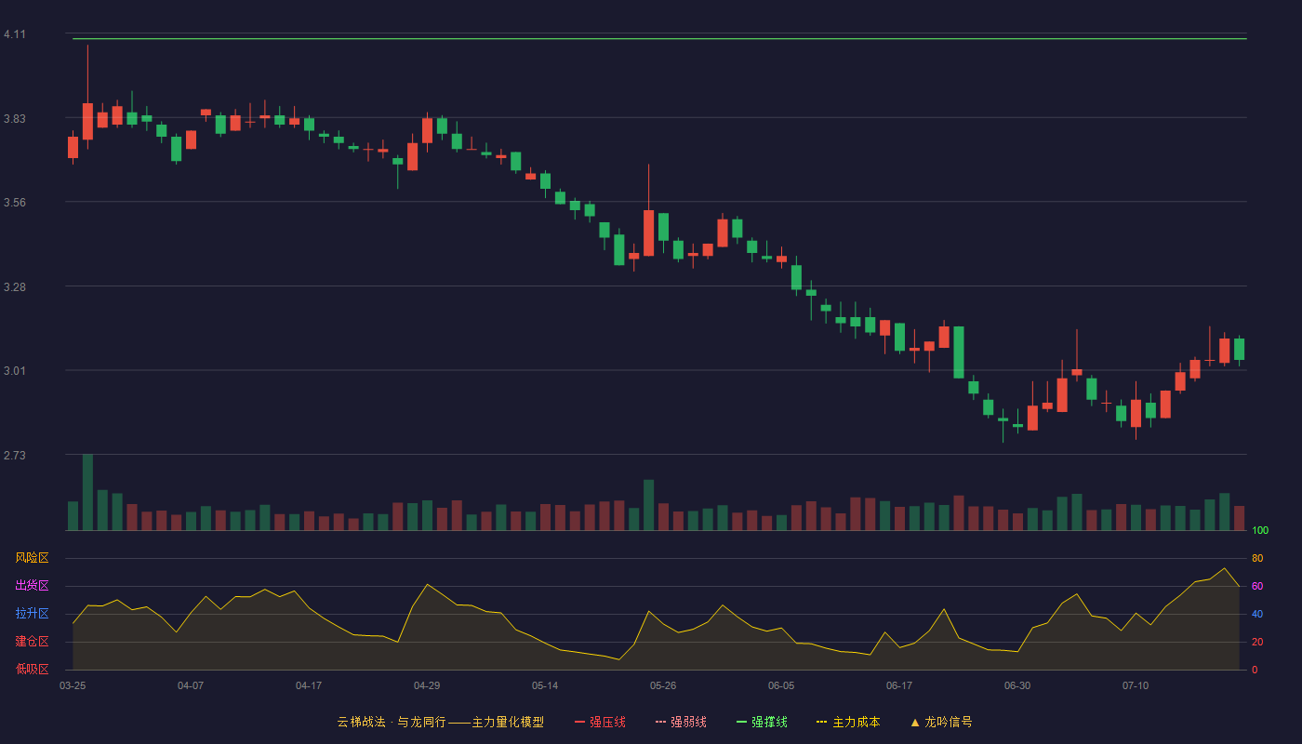Toggle the 强压线 legend item
1302x744 pixels.
600,722
